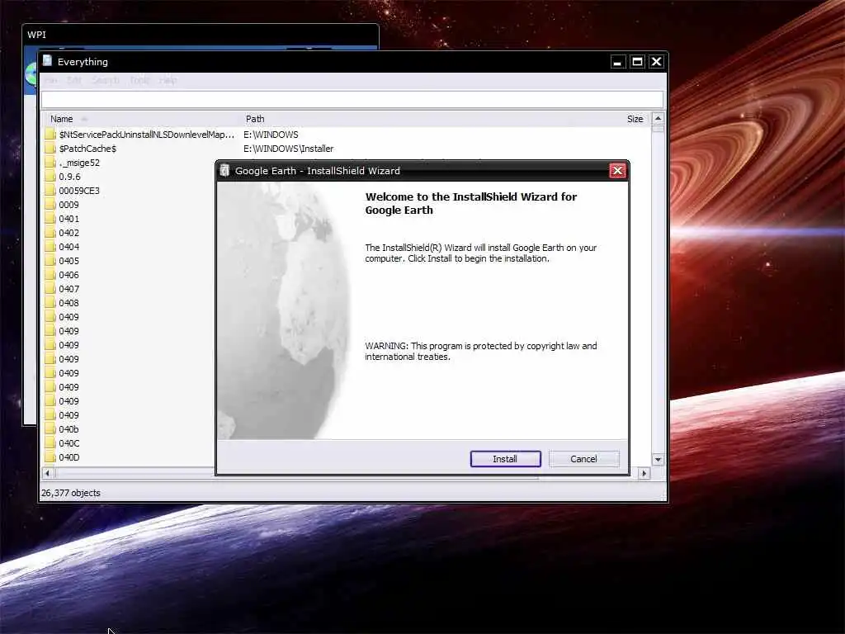845x634 pixels.
Task: Click the horizontal scrollbar left arrow
Action: [47, 473]
